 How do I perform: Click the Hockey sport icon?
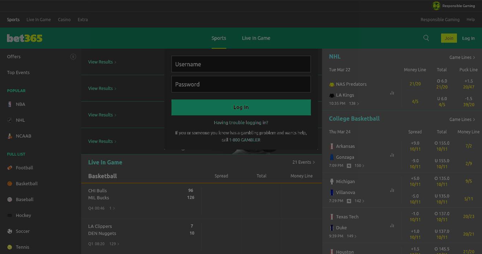10,215
